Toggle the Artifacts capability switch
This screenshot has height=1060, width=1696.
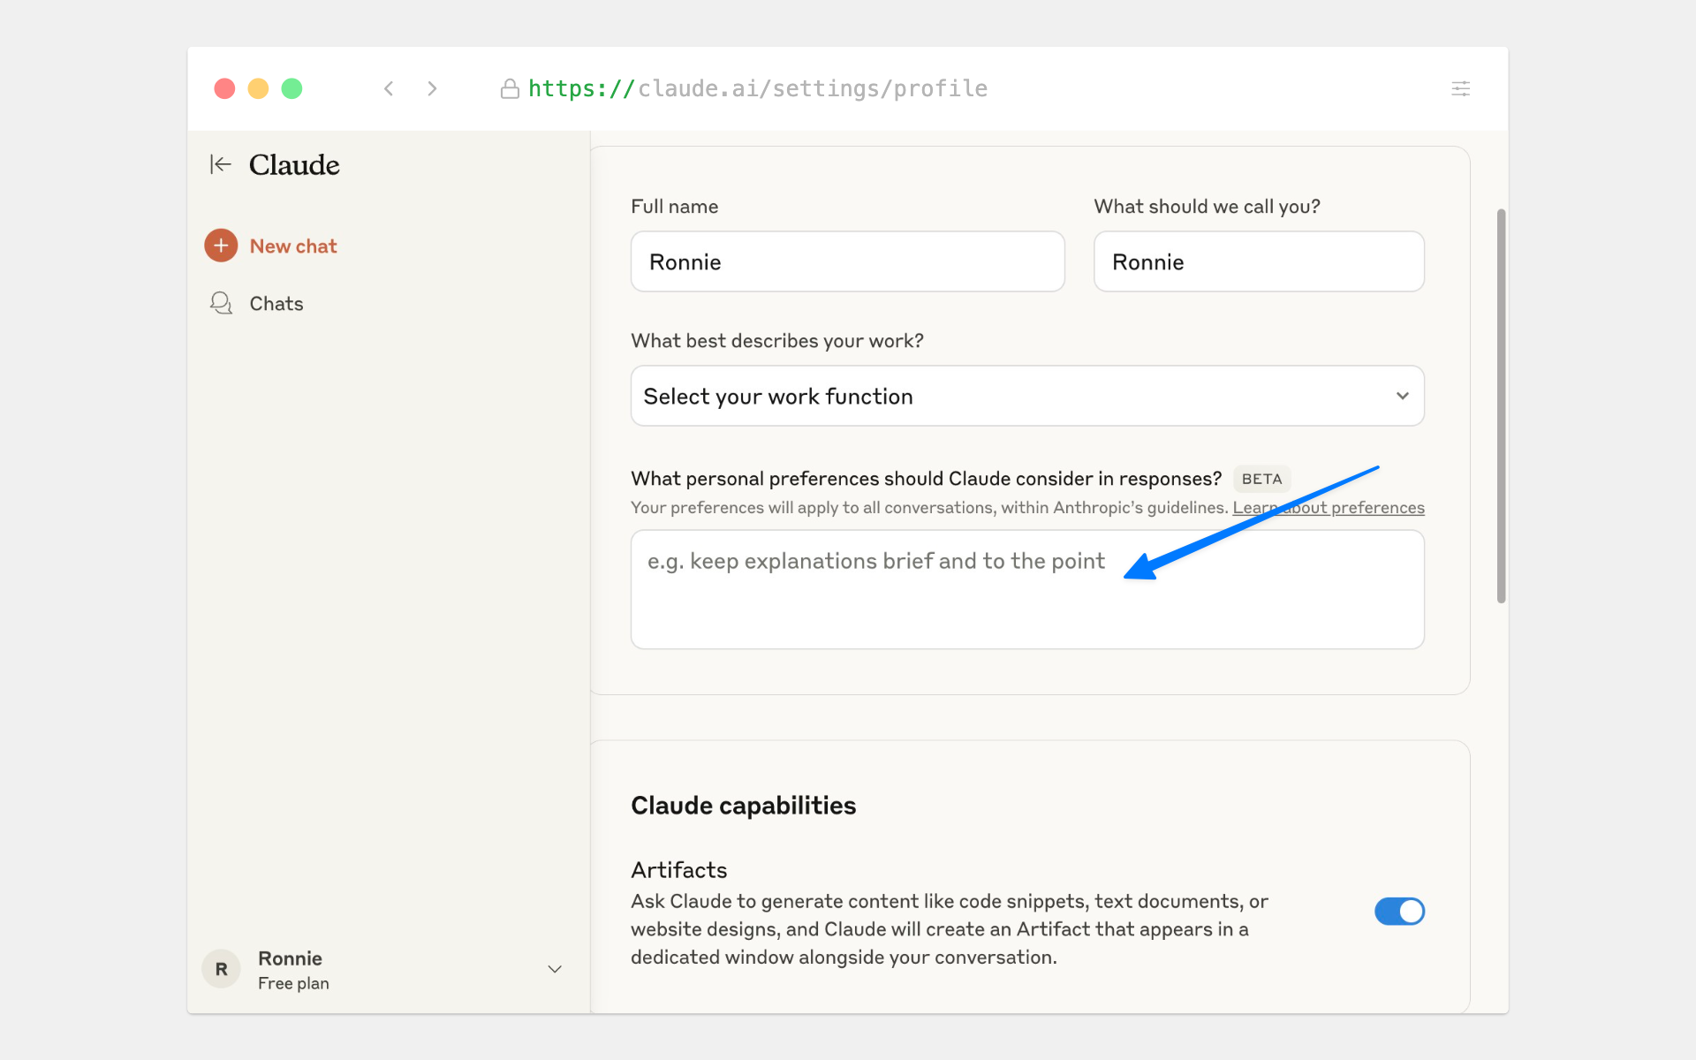point(1399,911)
